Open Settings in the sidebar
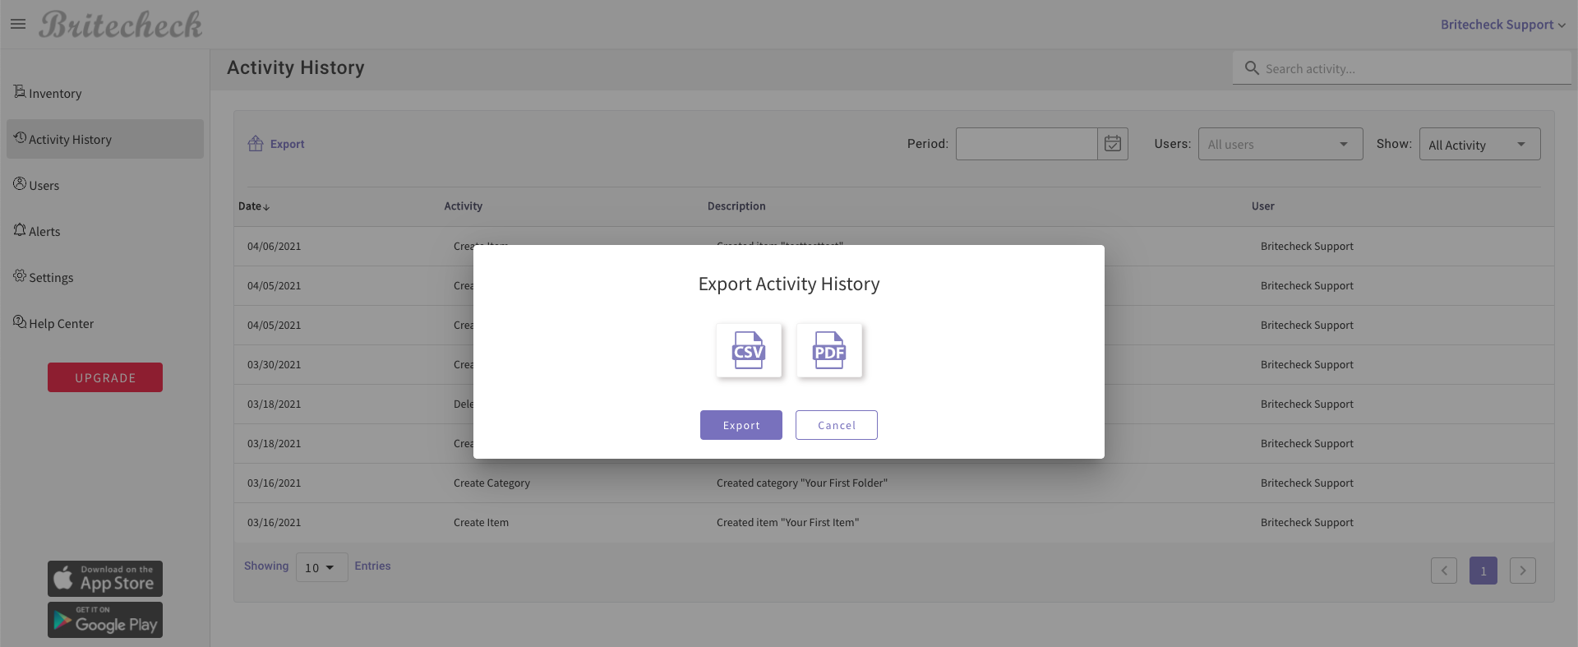Viewport: 1578px width, 647px height. (x=105, y=277)
